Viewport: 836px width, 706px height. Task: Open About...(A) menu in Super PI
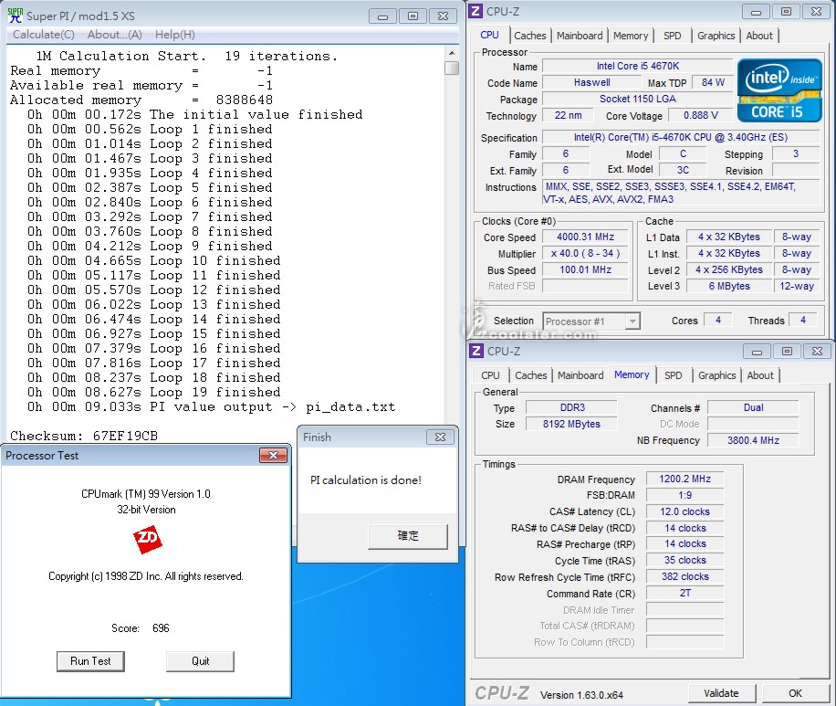(x=115, y=35)
